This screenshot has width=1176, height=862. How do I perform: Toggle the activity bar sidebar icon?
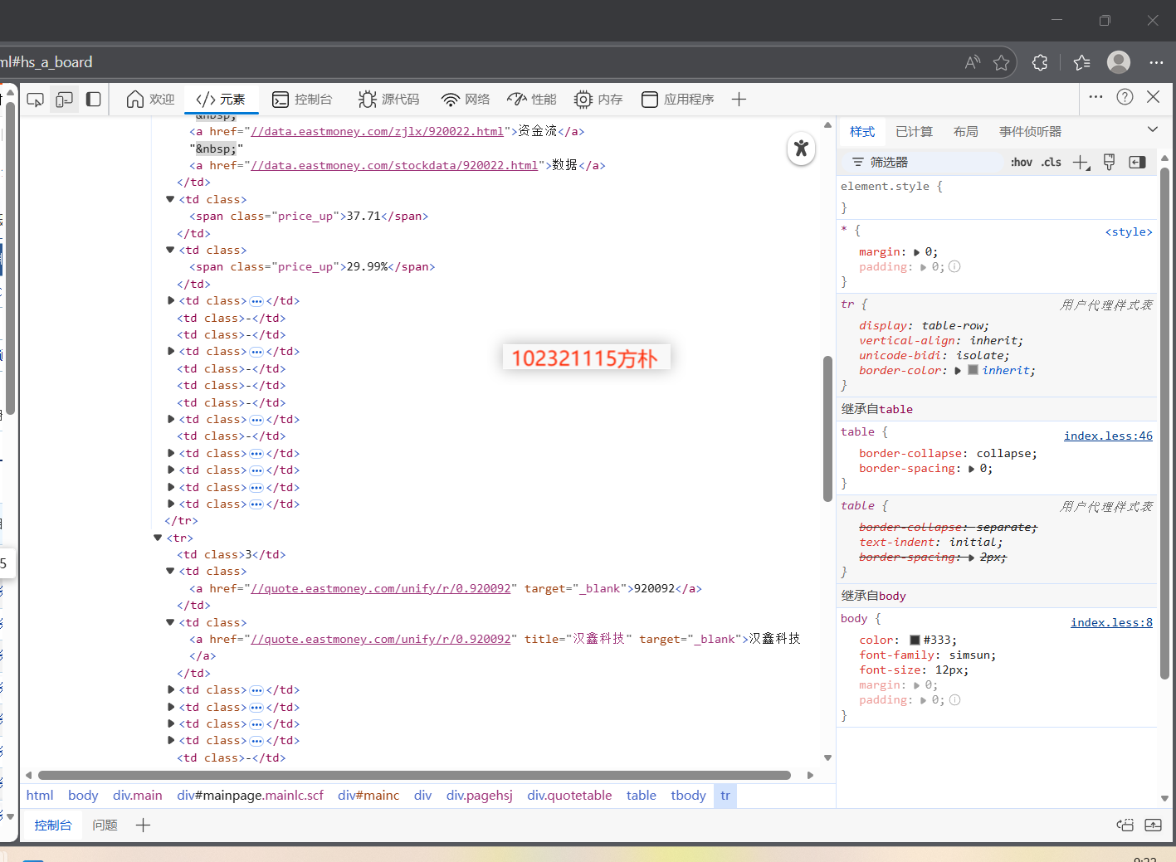coord(94,100)
